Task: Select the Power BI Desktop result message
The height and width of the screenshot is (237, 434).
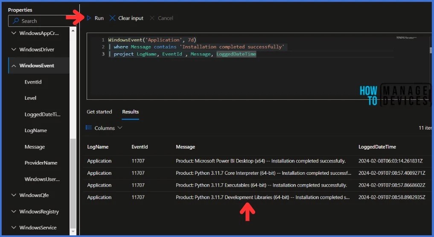Action: 261,161
